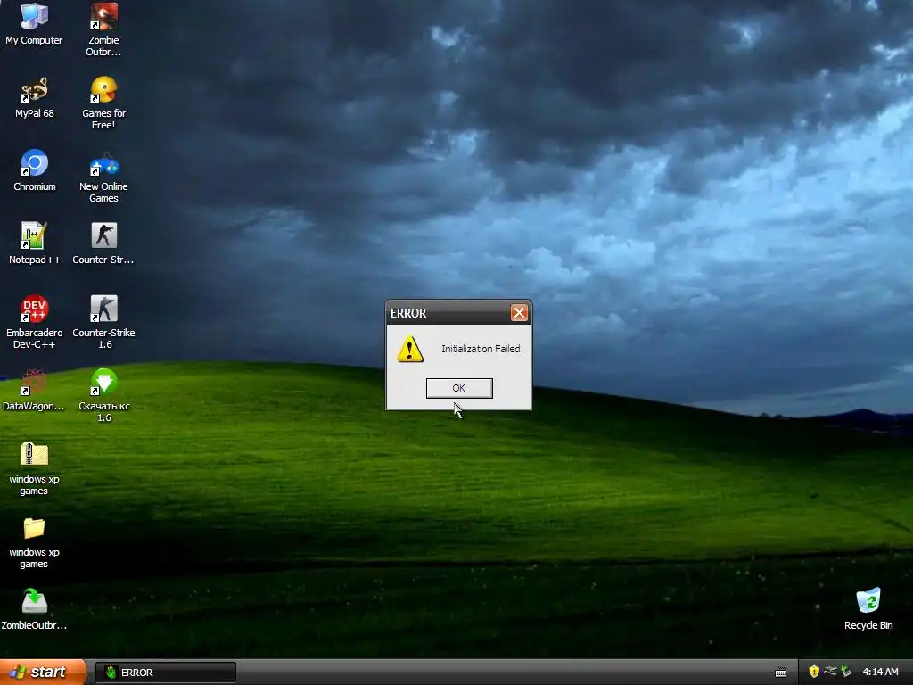Screen dimensions: 913x685
Task: Click the 4:14 AM clock
Action: [880, 673]
